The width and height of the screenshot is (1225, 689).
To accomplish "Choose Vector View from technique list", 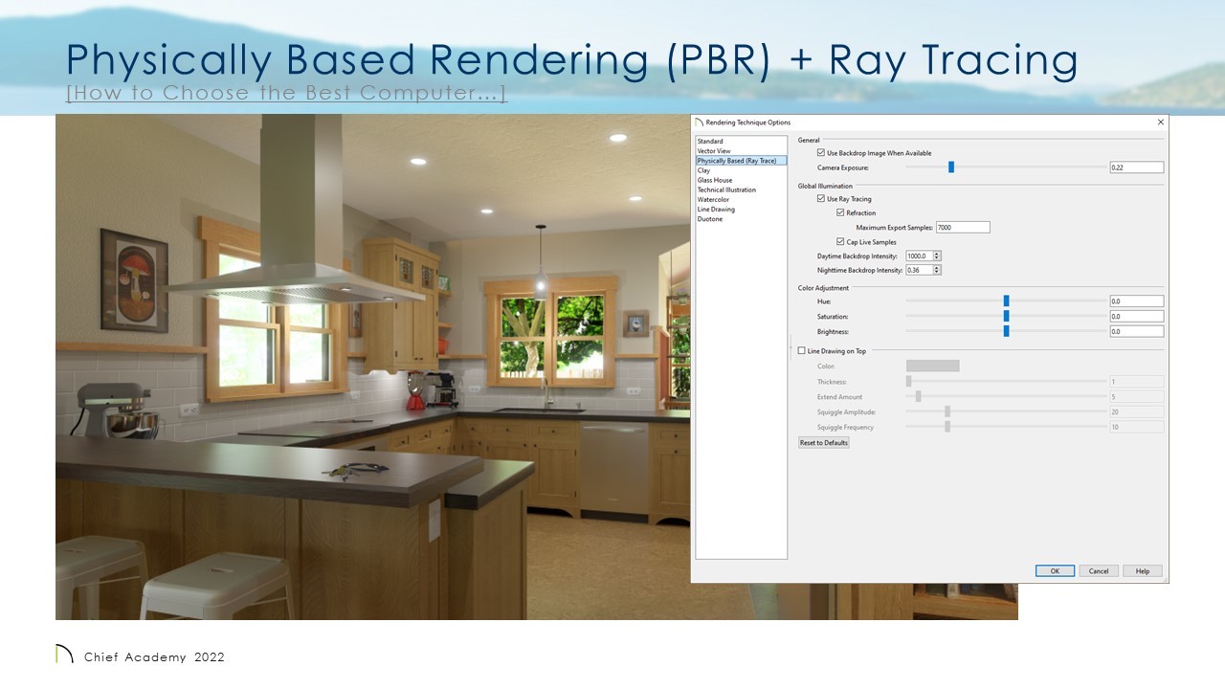I will tap(714, 151).
